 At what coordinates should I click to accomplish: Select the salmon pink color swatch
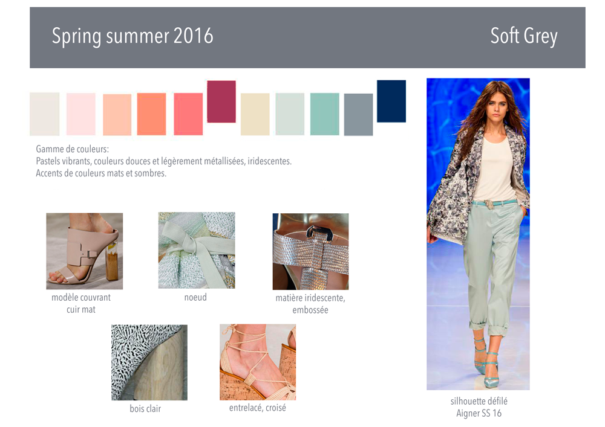click(188, 114)
